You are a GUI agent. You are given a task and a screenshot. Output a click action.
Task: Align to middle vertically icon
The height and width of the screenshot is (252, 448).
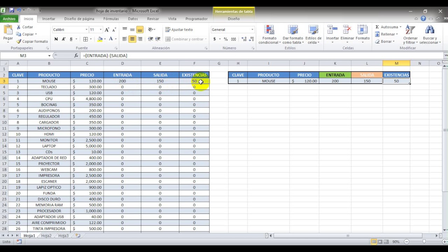coord(132,30)
